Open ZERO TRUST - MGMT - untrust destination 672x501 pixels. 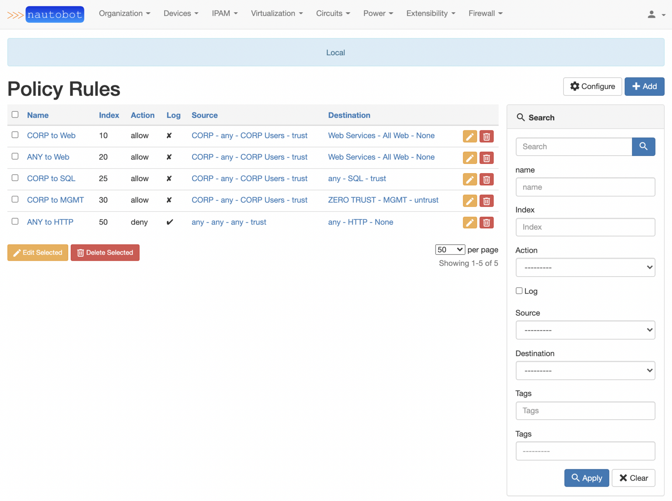pos(383,200)
